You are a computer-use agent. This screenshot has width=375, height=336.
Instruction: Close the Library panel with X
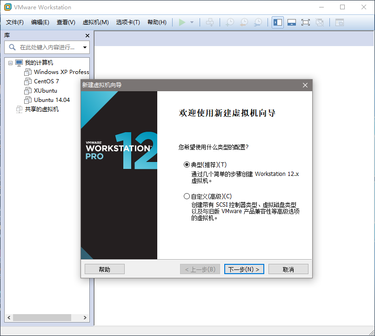click(x=87, y=36)
